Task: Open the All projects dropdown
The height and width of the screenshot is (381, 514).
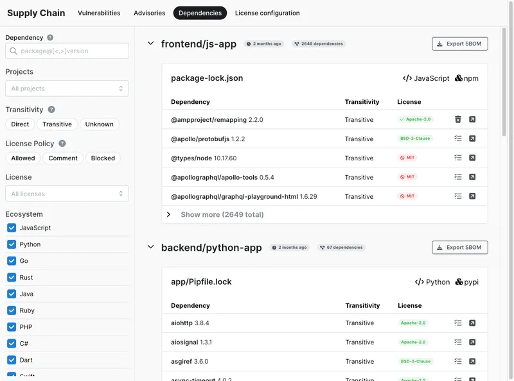Action: click(x=67, y=89)
